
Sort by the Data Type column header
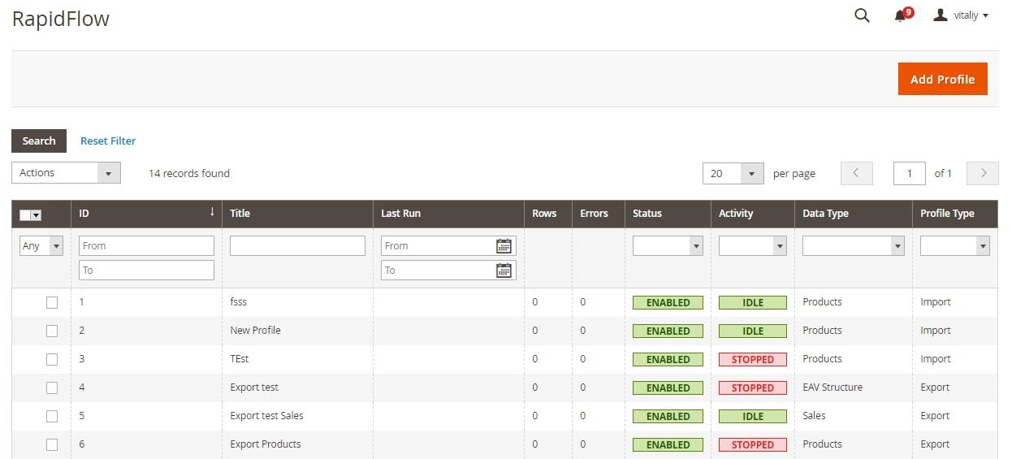click(x=853, y=214)
